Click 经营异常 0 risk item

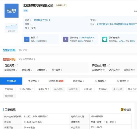42,70
